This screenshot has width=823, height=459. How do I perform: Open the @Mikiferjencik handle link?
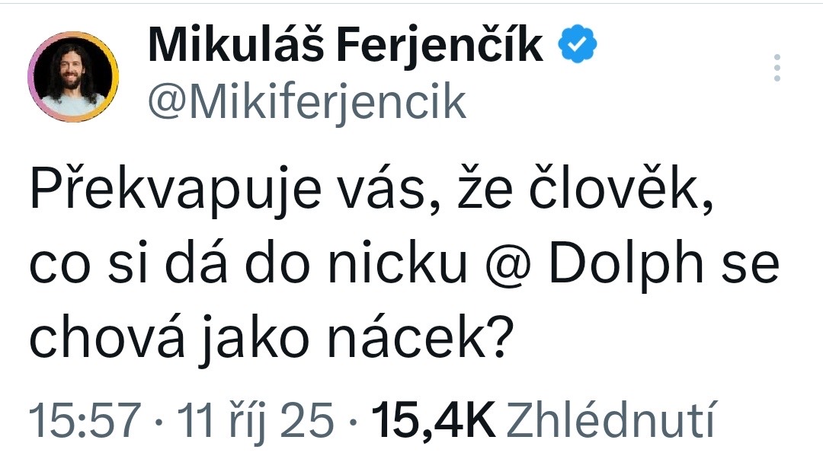point(306,101)
